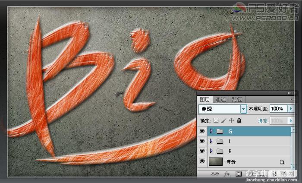Select the I group name

click(x=229, y=142)
